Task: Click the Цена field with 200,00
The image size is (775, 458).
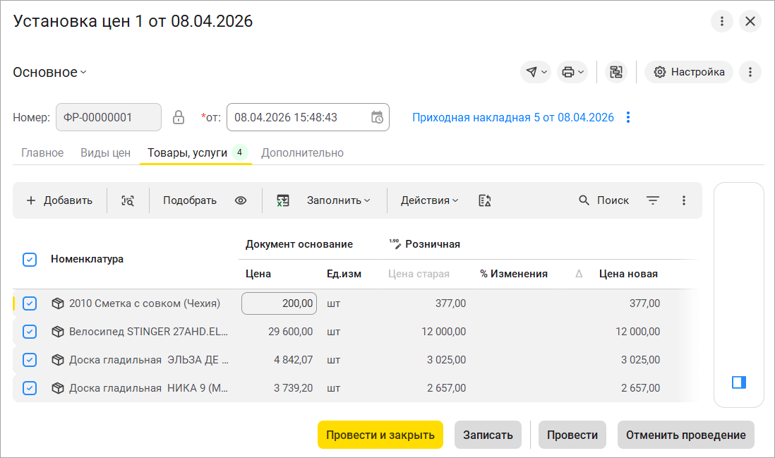Action: pyautogui.click(x=280, y=303)
